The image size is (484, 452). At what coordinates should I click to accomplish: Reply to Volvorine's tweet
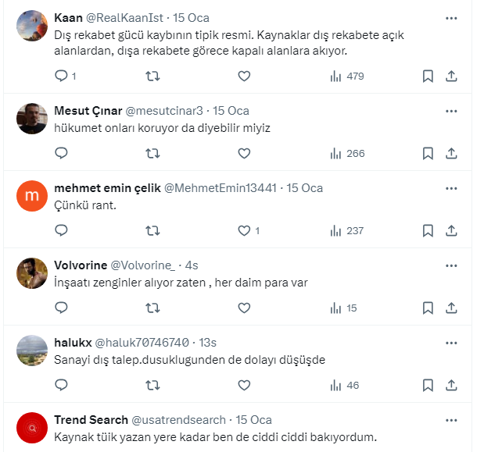62,308
